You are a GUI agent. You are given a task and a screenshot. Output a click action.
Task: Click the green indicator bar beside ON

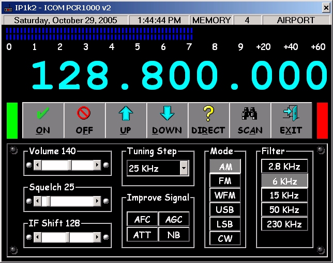pyautogui.click(x=12, y=121)
